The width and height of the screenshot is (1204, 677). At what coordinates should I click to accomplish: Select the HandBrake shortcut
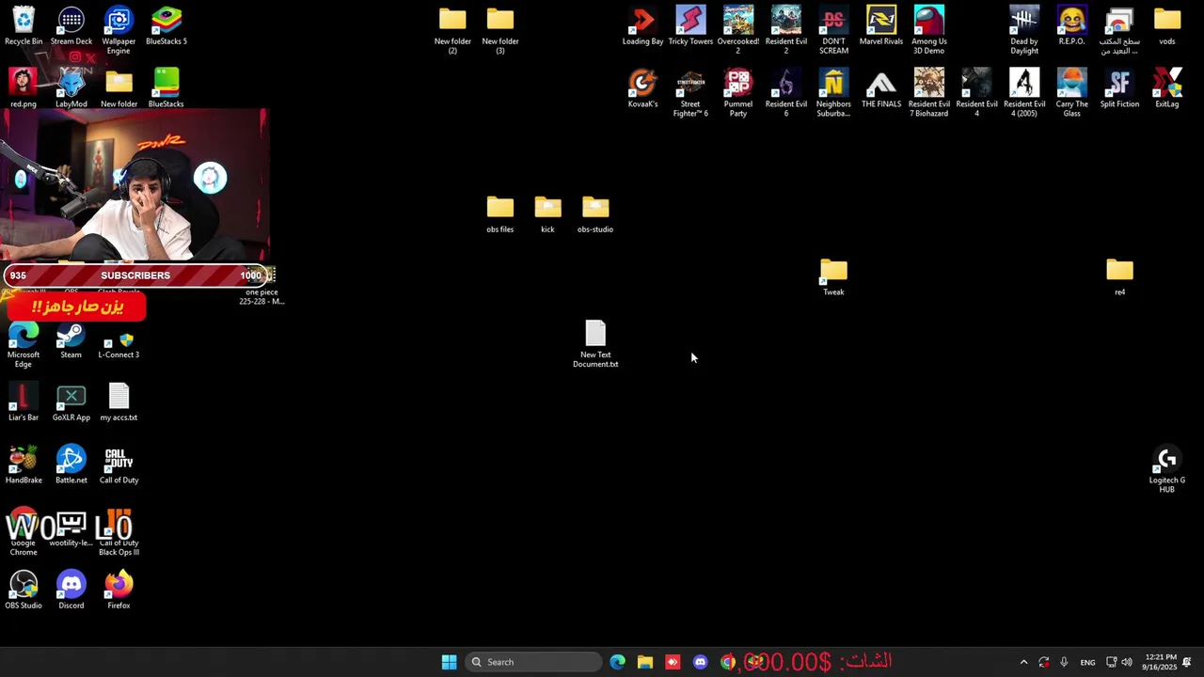click(x=24, y=464)
